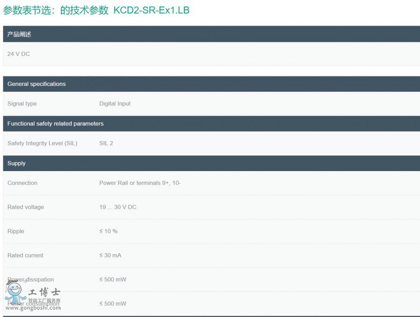The image size is (420, 317).
Task: Select the Power dissipation ≤ 500 mW value
Action: (113, 279)
